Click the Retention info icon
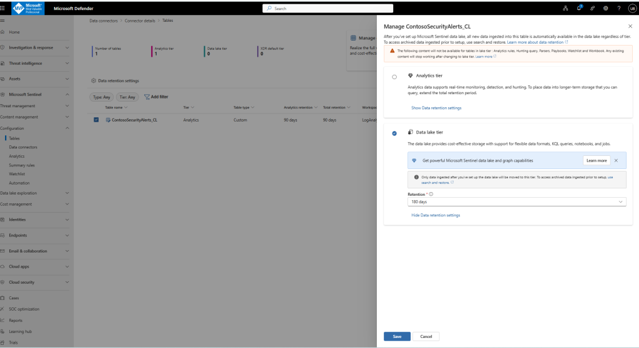Viewport: 639px width, 348px height. [431, 194]
